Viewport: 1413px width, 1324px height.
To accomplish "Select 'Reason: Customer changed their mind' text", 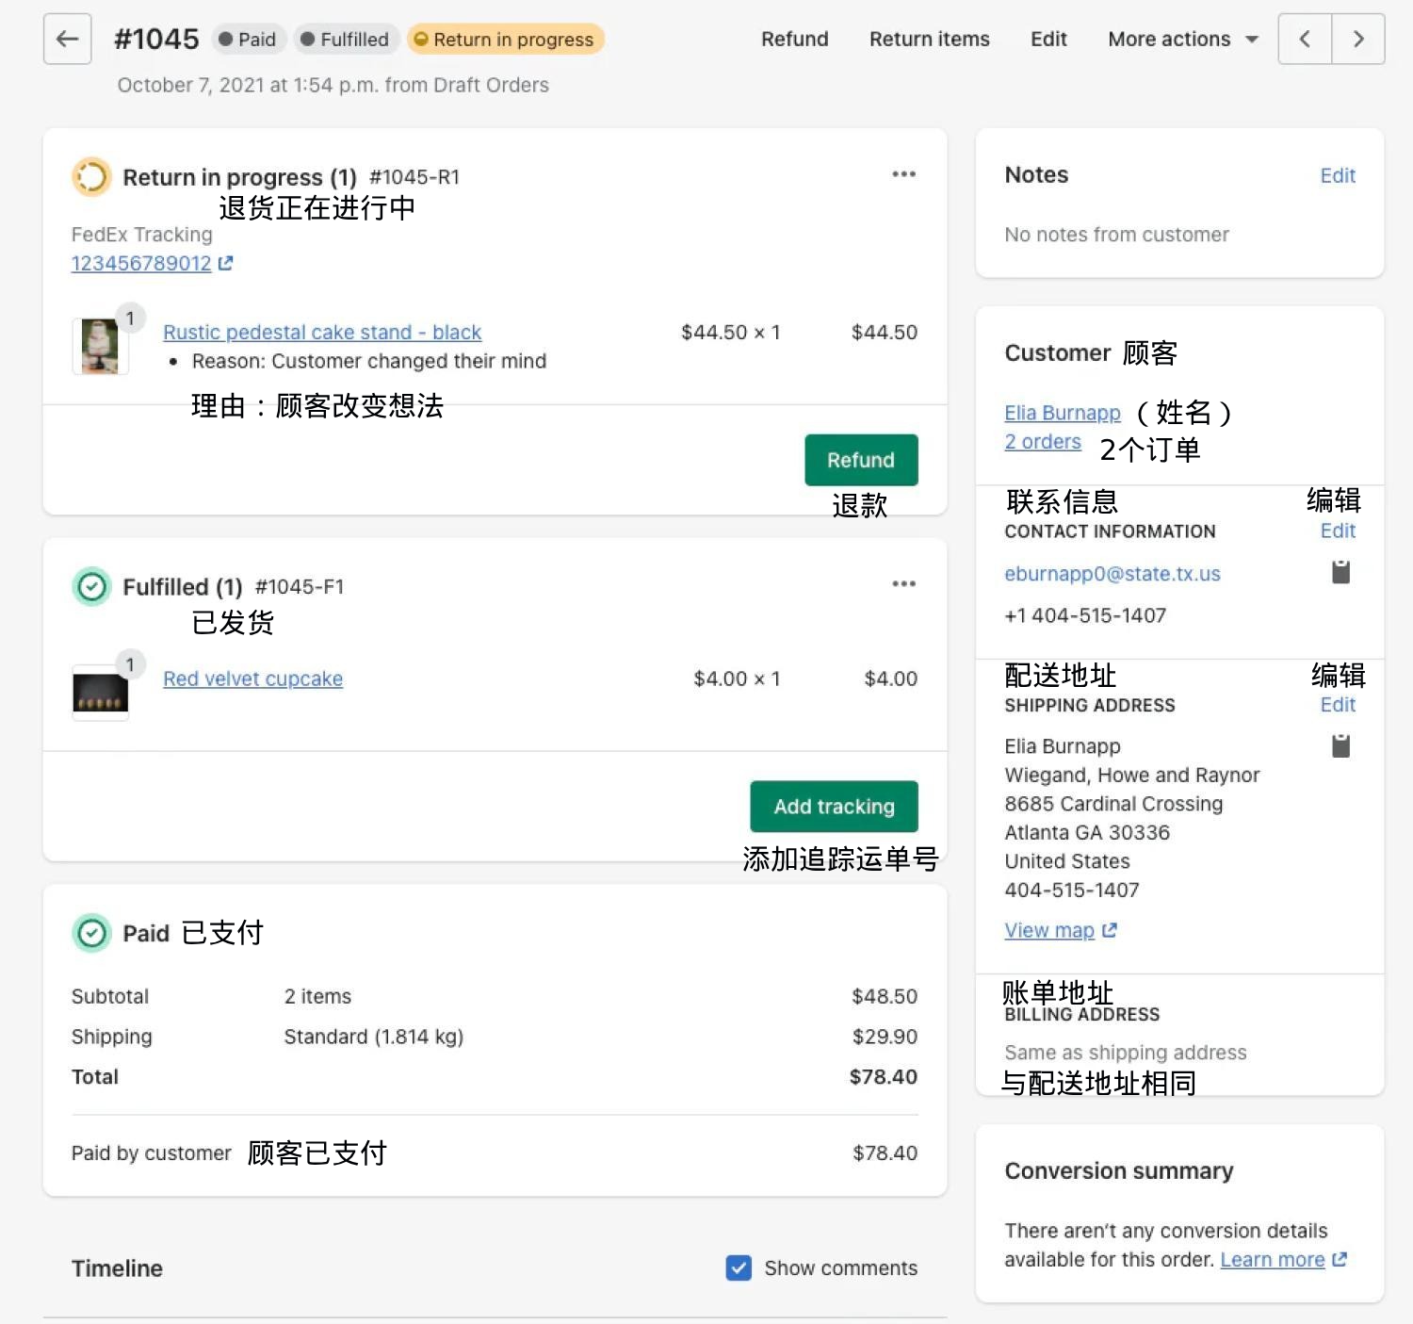I will [369, 361].
